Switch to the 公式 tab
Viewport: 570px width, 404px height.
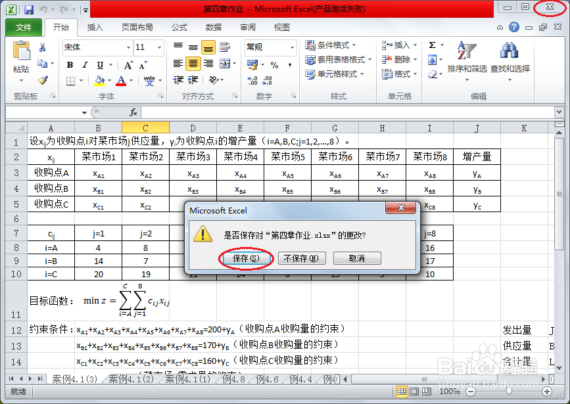[x=179, y=27]
